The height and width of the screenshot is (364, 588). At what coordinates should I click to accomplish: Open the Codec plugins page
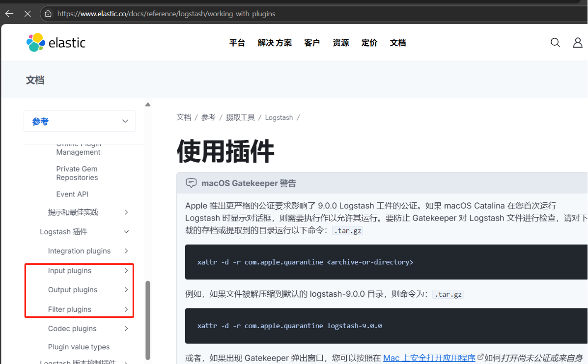point(72,329)
